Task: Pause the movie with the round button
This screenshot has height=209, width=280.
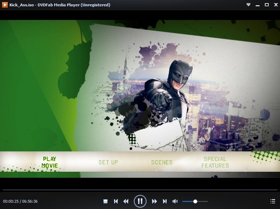Action: point(140,201)
